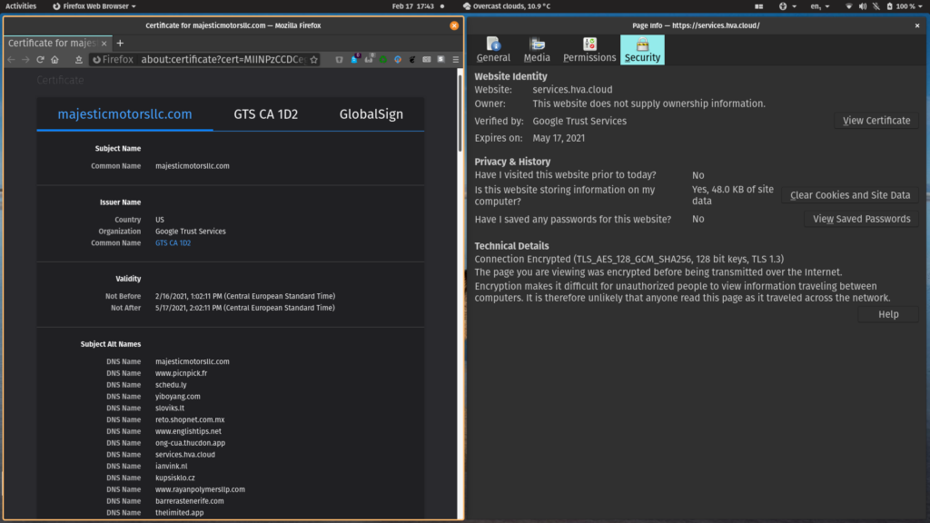Select DNS name www.rayanpolymersllp.com
Image resolution: width=930 pixels, height=523 pixels.
click(200, 489)
